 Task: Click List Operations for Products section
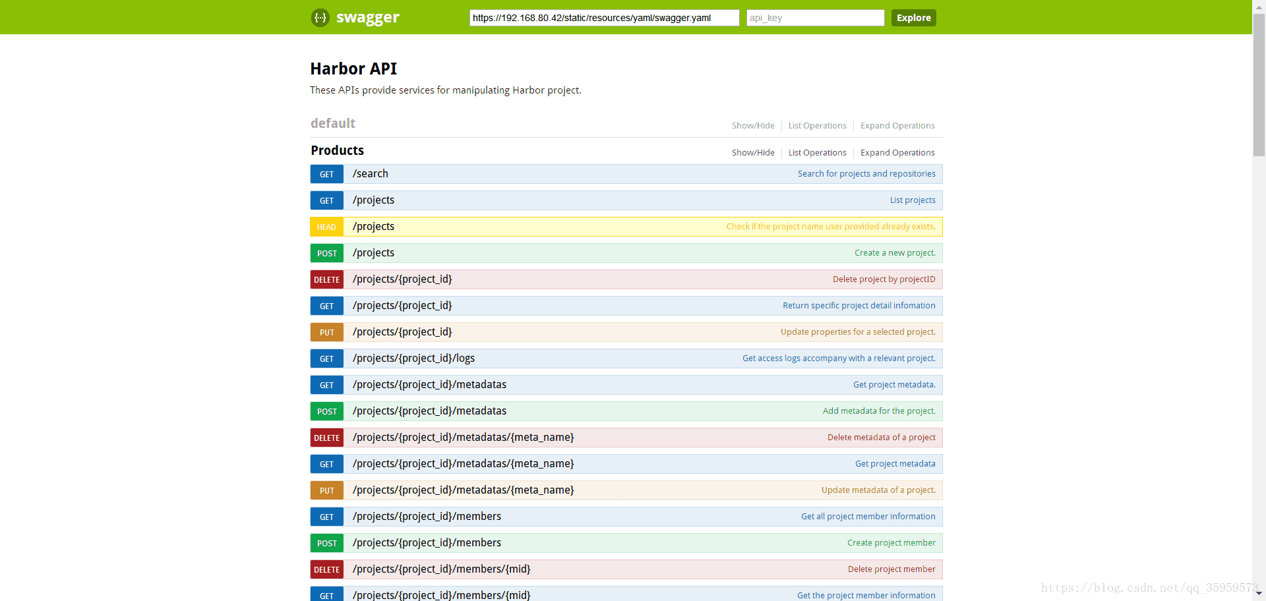click(817, 153)
